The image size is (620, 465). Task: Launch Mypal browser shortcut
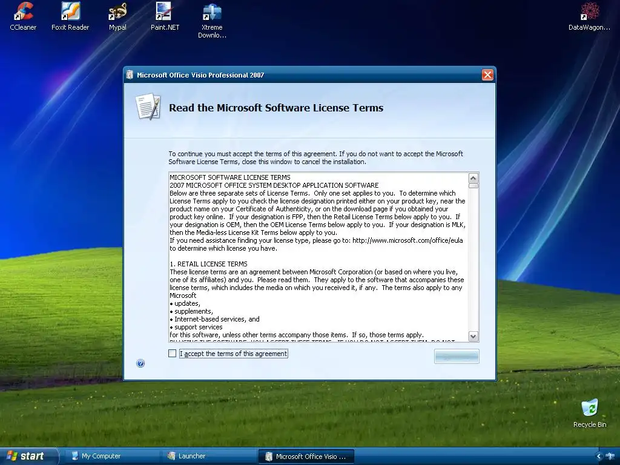[x=117, y=16]
